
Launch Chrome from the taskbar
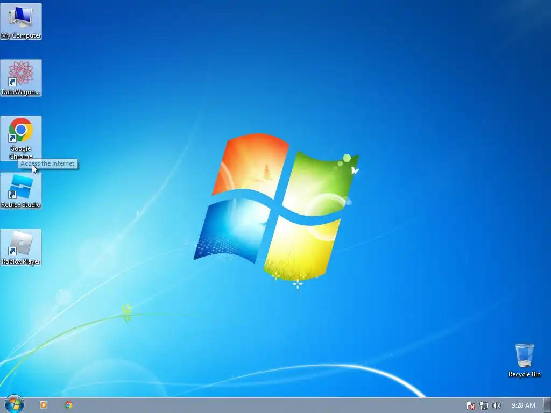68,405
